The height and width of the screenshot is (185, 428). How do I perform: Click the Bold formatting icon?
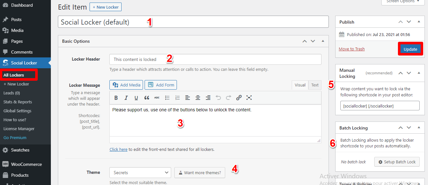(116, 98)
